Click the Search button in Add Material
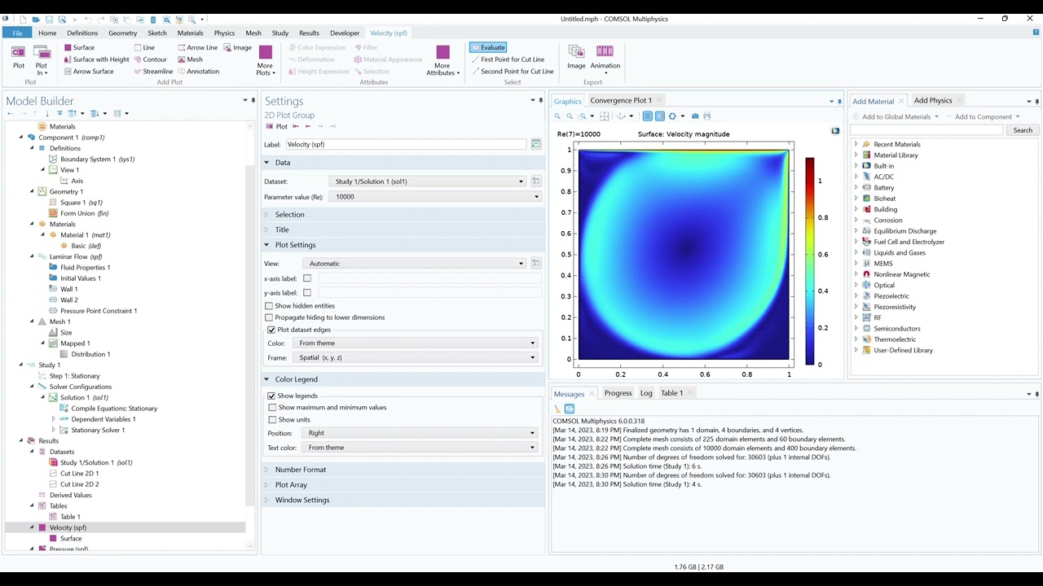 pyautogui.click(x=1023, y=130)
